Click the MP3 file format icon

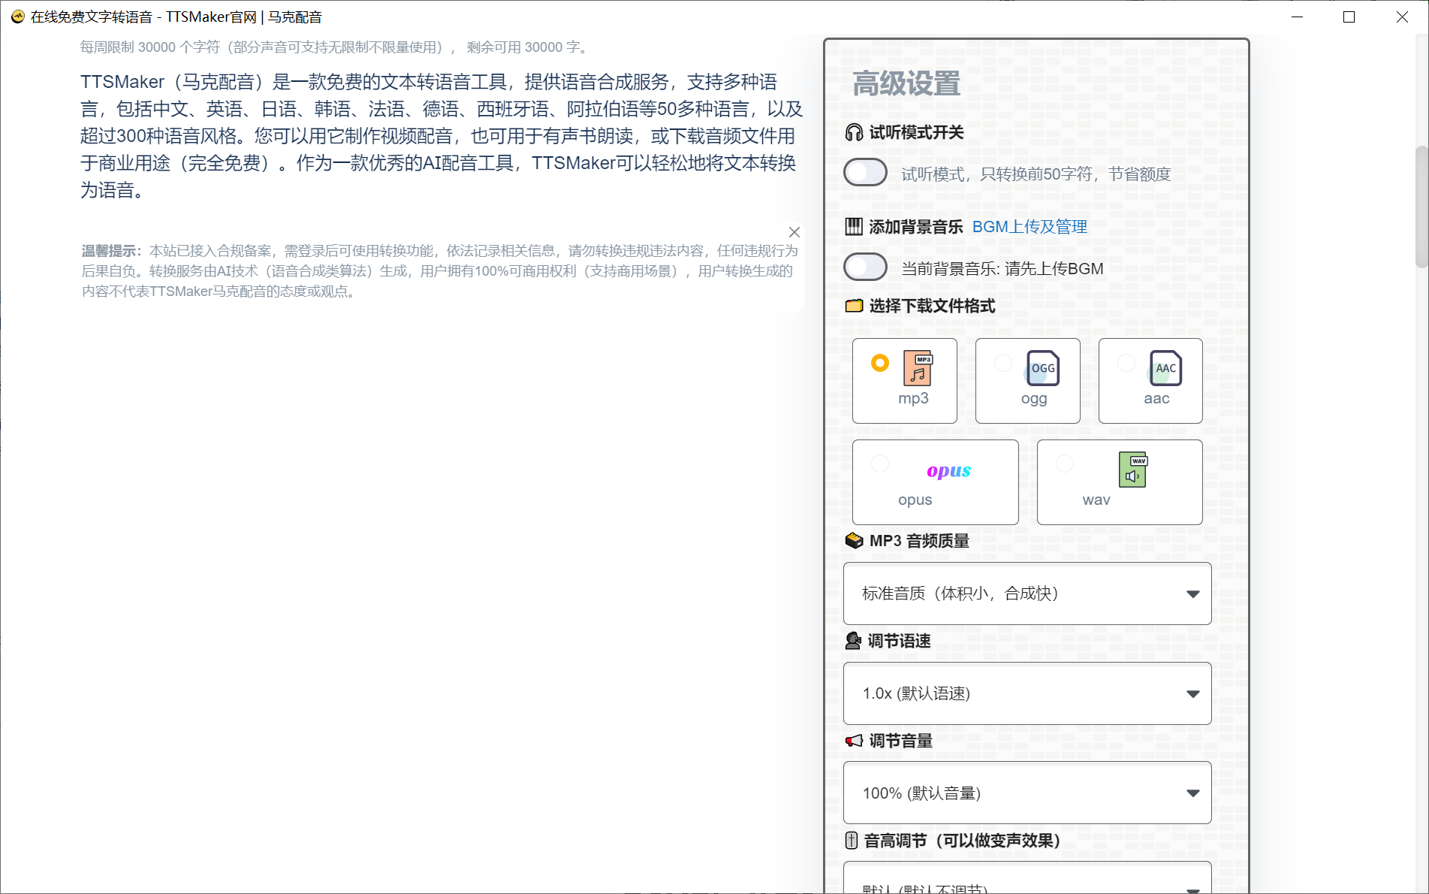click(918, 368)
